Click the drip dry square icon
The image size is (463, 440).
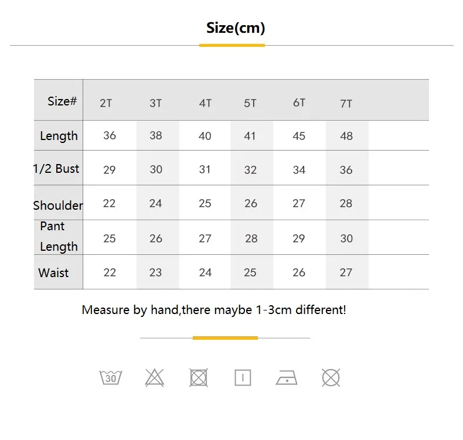[x=243, y=377]
